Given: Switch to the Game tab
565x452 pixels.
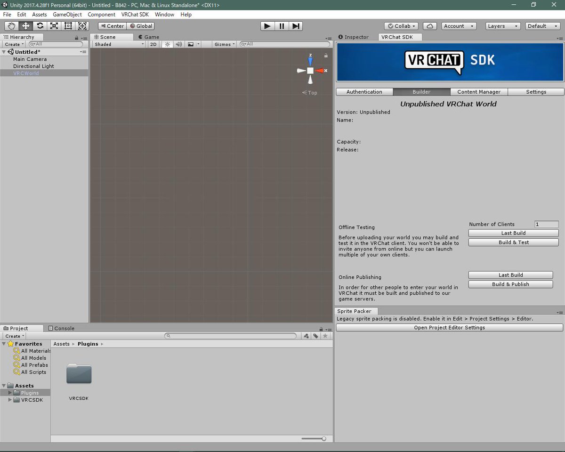Looking at the screenshot, I should click(x=148, y=37).
